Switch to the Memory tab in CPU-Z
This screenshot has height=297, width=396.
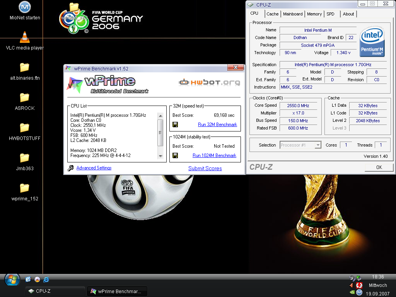click(x=314, y=14)
